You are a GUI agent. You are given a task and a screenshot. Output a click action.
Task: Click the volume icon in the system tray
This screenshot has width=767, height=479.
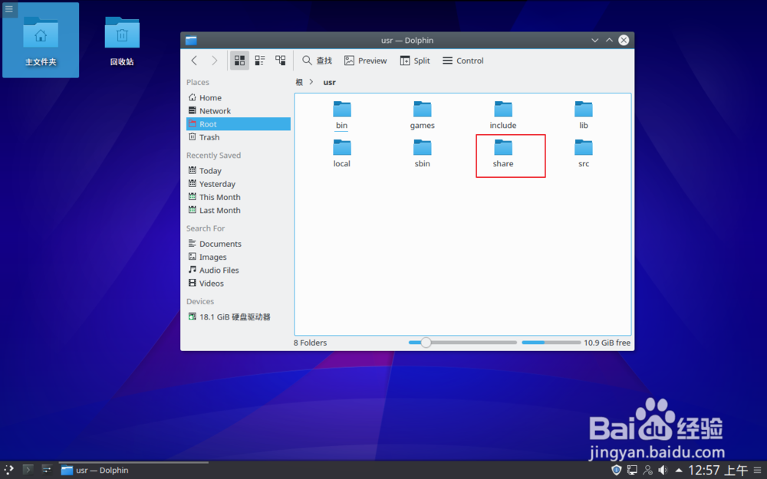662,470
